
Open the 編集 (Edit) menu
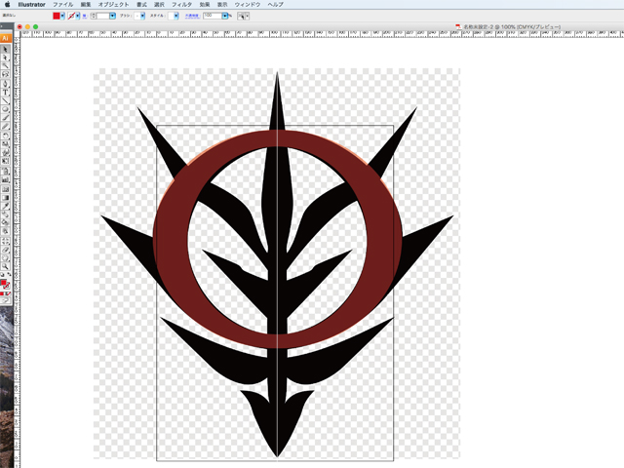click(x=86, y=4)
